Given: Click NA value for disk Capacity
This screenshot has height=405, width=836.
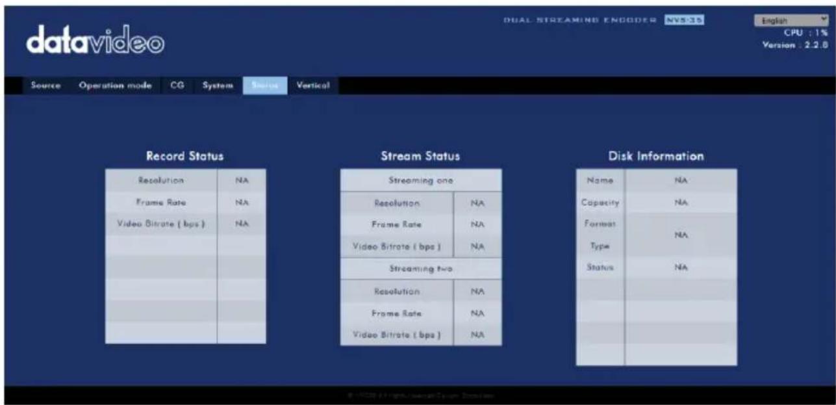Looking at the screenshot, I should pos(681,202).
